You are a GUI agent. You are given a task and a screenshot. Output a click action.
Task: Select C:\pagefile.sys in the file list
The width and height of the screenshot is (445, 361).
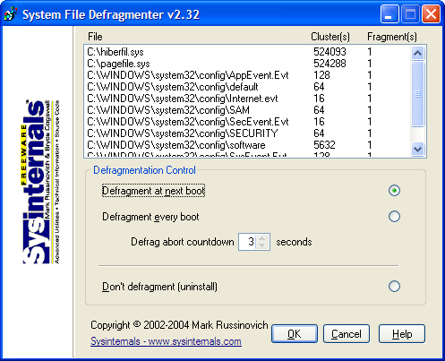[x=248, y=64]
